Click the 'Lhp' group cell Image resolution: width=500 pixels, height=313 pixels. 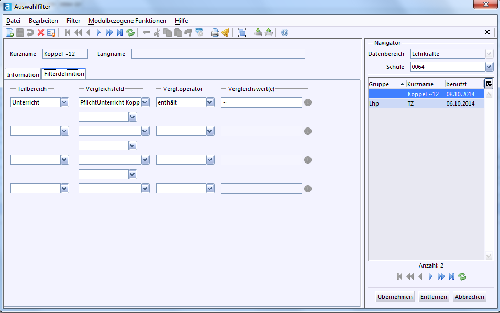click(x=387, y=103)
